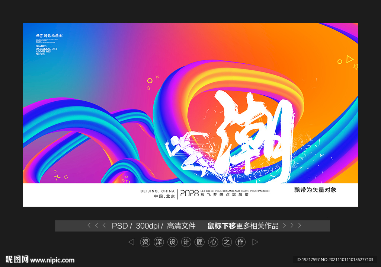Select the circled 之 character icon
This screenshot has height=267, width=381.
(x=227, y=242)
